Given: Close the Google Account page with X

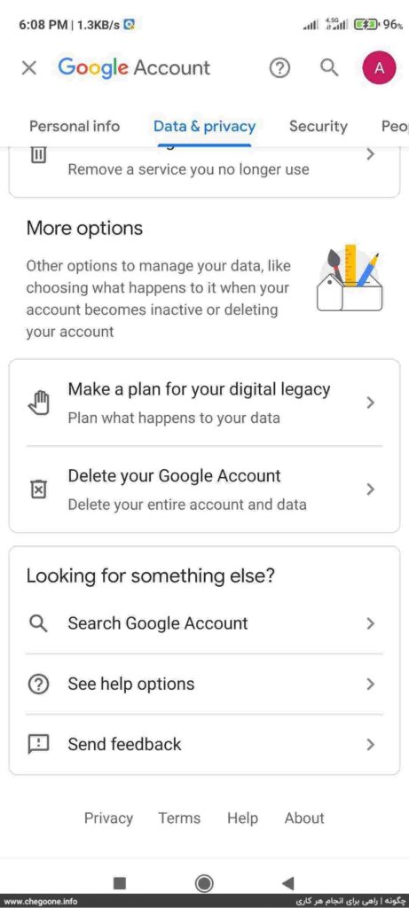Looking at the screenshot, I should click(x=29, y=68).
